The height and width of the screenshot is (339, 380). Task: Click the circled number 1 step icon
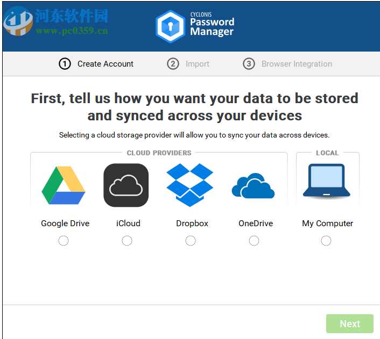pos(65,64)
